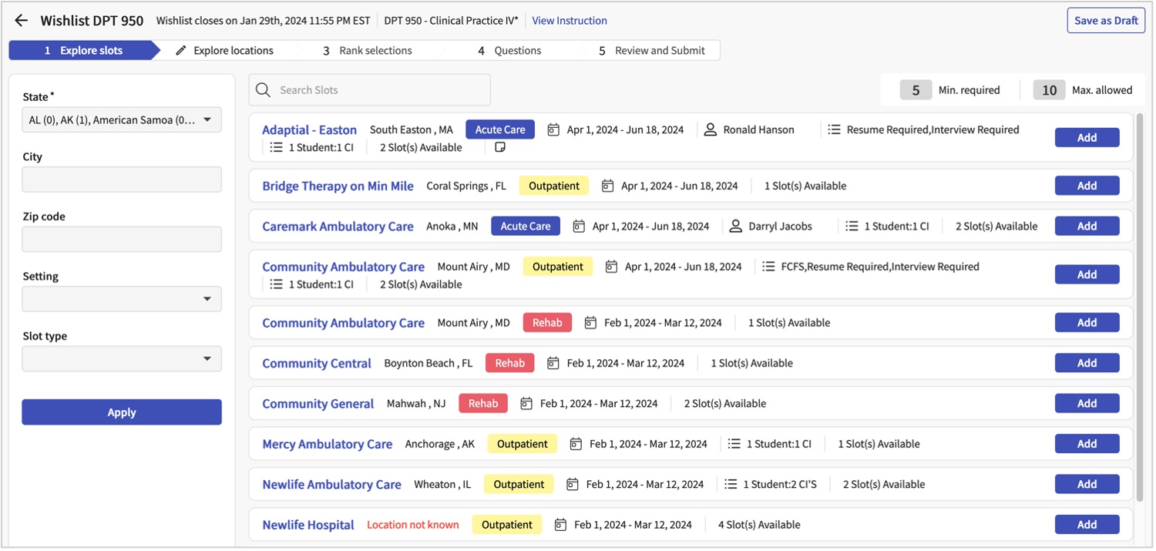Click the note icon in Adaptial - Easton row
The image size is (1156, 551).
pyautogui.click(x=500, y=147)
